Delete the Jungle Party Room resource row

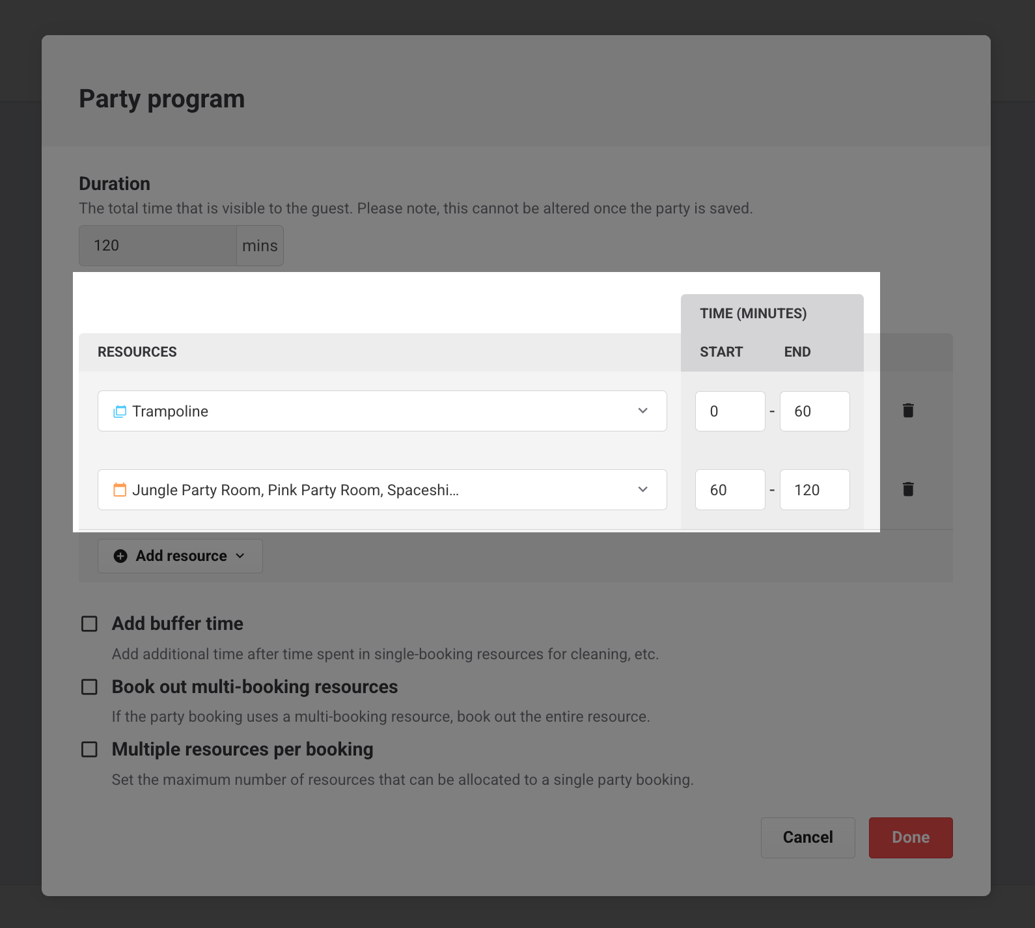point(908,489)
